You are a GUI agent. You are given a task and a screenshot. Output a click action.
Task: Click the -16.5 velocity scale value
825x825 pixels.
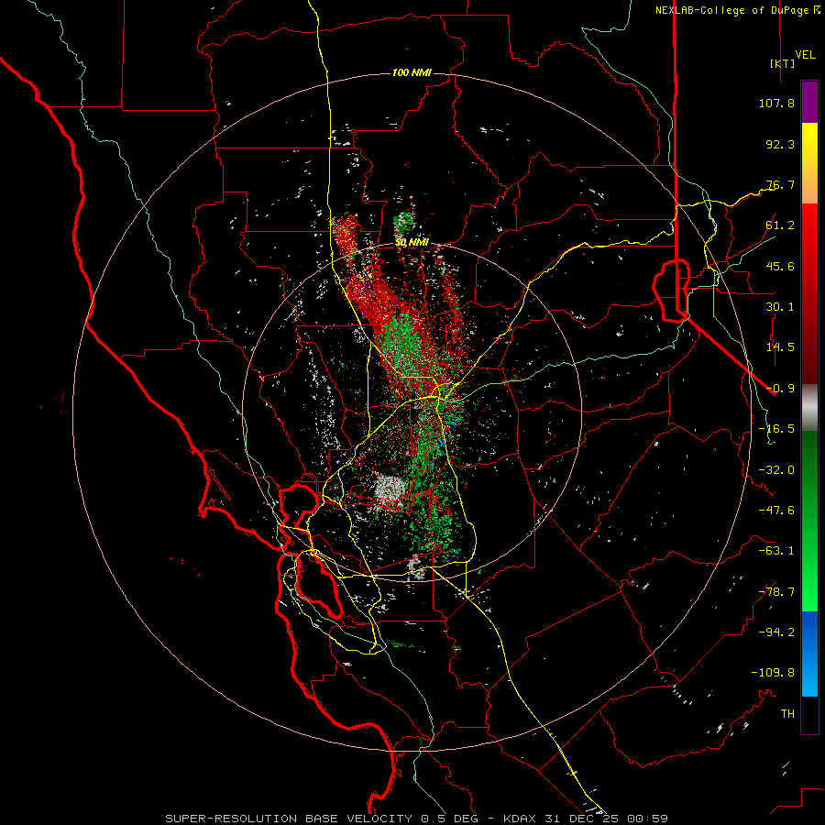[x=776, y=429]
